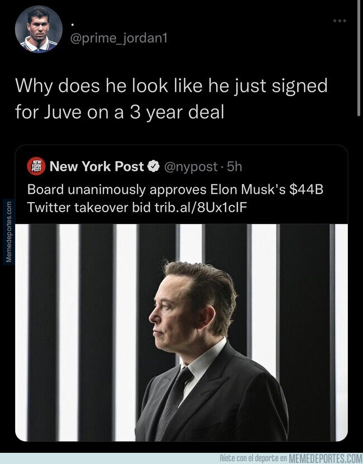Screen dimensions: 363x464
Task: Click the MEMEDEPORTES.COM footer logo text
Action: coord(325,458)
